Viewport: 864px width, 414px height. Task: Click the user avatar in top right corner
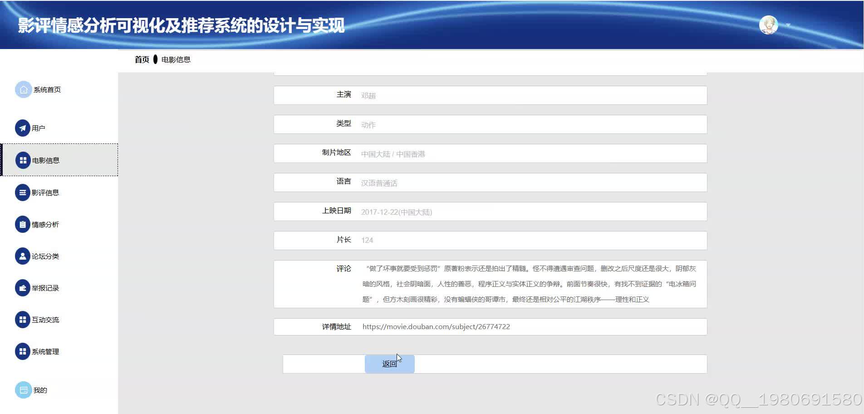tap(768, 24)
